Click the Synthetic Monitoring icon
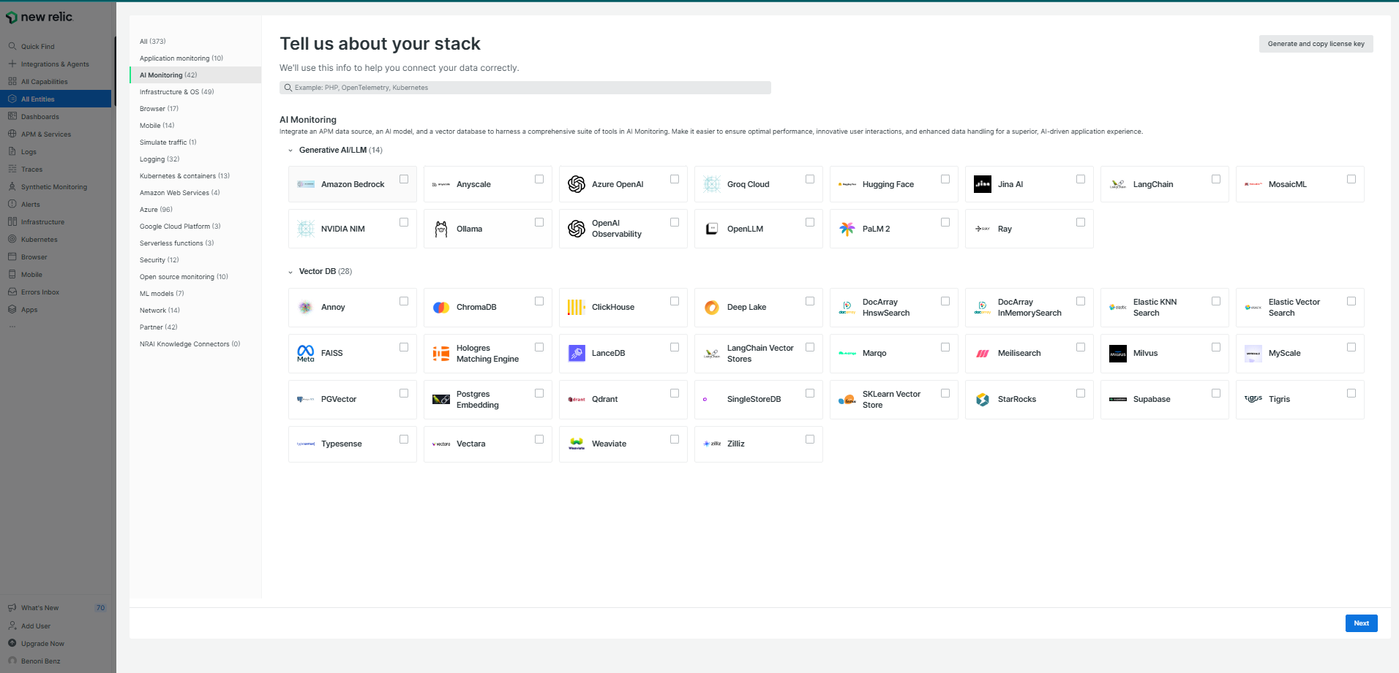Screen dimensions: 1399x673 click(12, 186)
